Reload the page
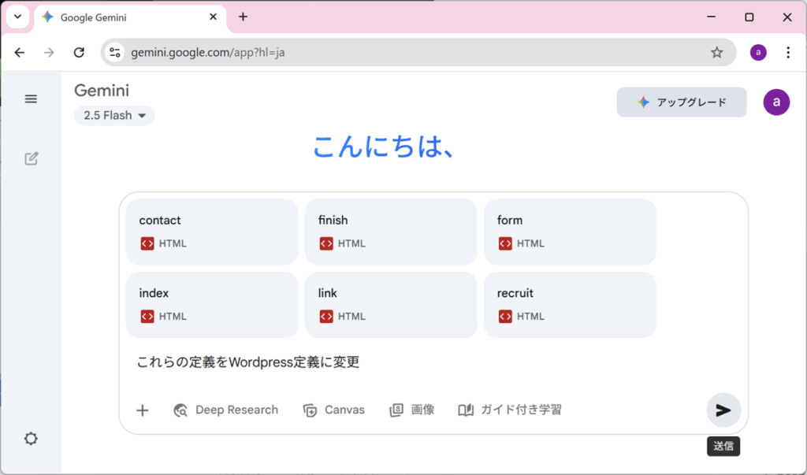Image resolution: width=807 pixels, height=475 pixels. pyautogui.click(x=79, y=53)
